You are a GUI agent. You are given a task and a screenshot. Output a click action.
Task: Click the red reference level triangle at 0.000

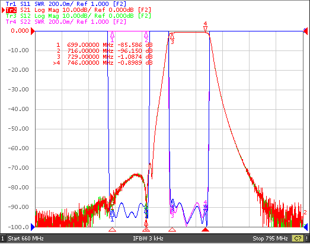[33, 31]
